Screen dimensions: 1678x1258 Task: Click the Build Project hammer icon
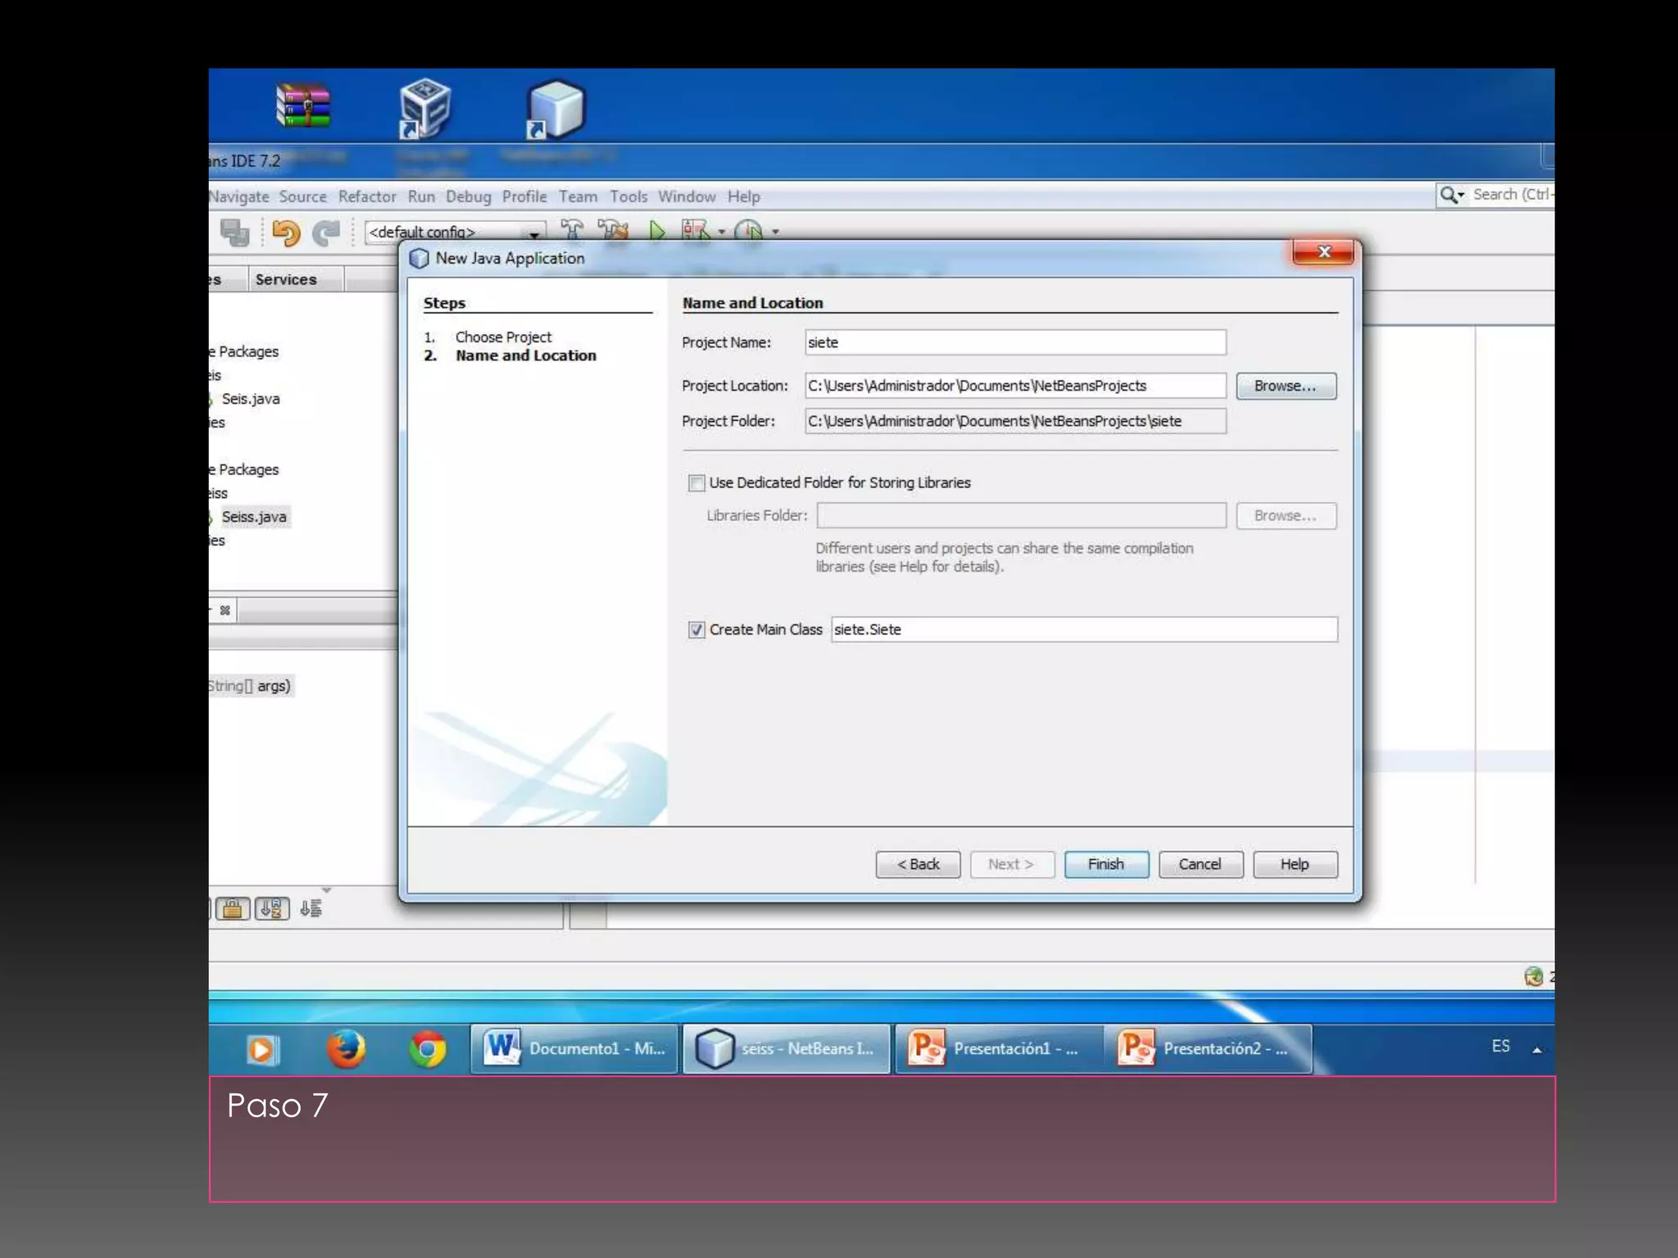click(572, 230)
